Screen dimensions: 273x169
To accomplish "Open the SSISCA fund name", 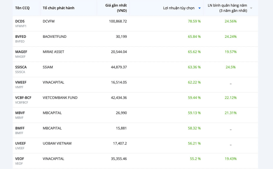I will tap(21, 67).
